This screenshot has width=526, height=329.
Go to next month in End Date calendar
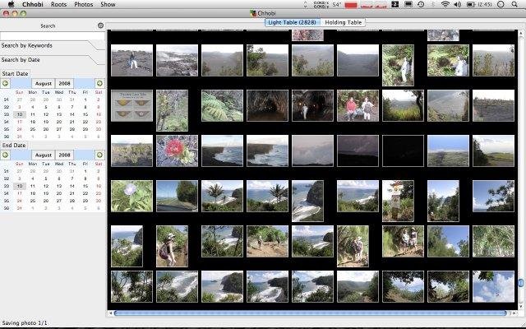(x=99, y=155)
